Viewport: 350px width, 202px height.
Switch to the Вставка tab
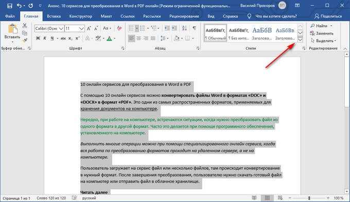tap(54, 16)
